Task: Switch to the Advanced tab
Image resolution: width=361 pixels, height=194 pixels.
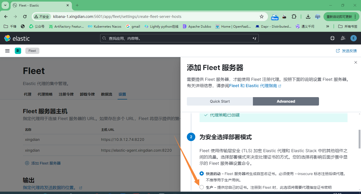Action: coord(286,101)
